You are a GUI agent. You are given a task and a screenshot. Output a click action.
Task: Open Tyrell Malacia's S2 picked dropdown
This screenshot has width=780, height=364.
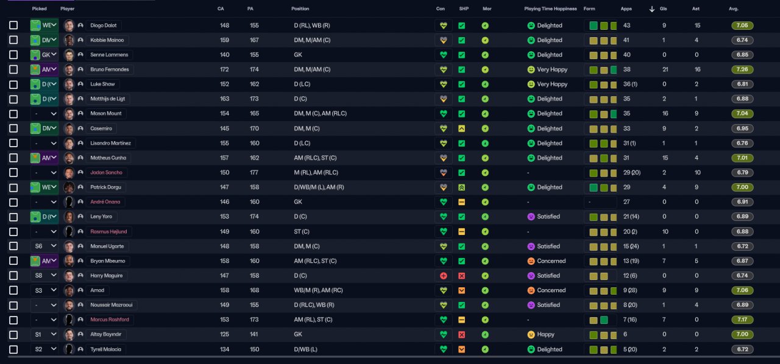tap(44, 349)
